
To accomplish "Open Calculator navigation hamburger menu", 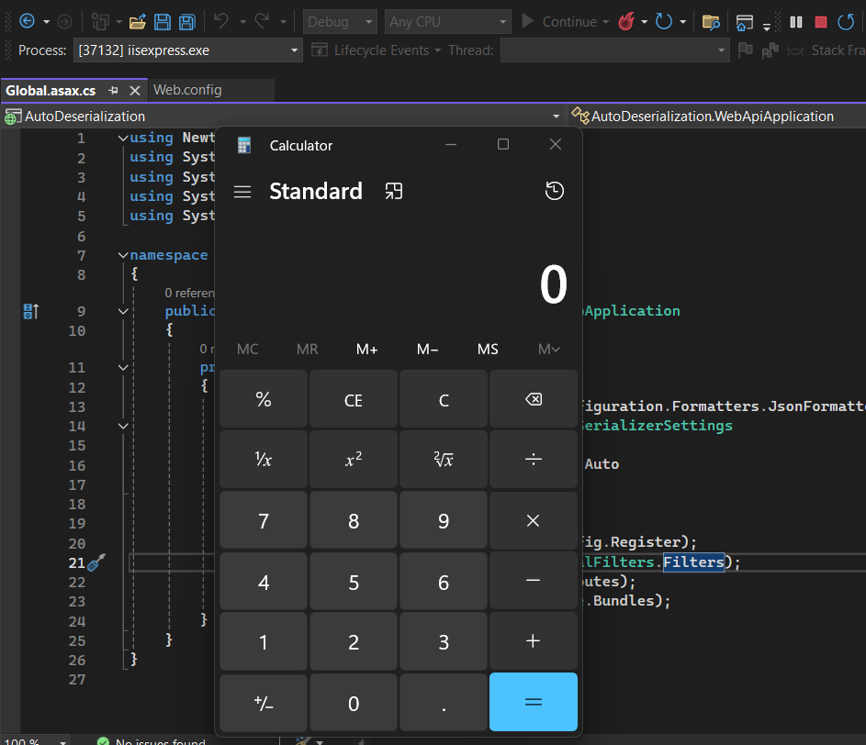I will [x=242, y=192].
